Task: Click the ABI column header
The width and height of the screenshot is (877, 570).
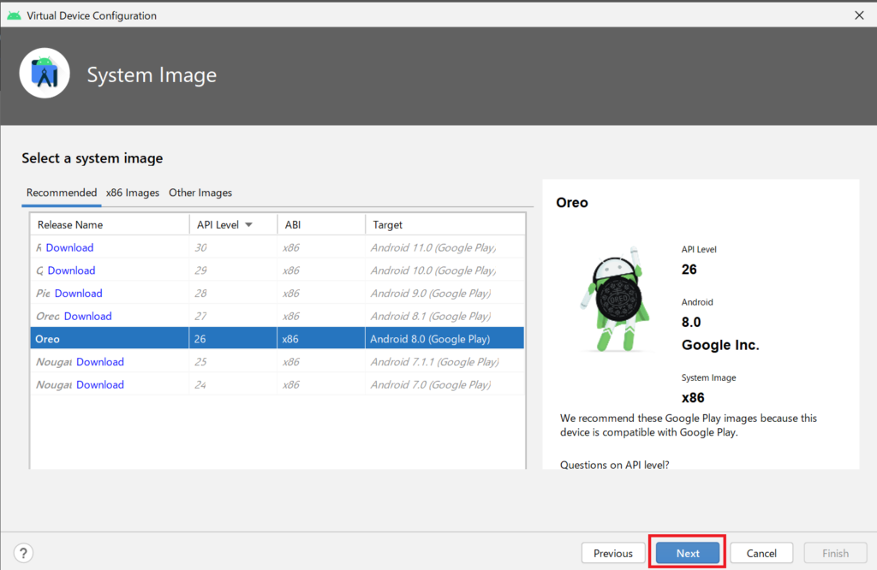Action: (x=321, y=224)
